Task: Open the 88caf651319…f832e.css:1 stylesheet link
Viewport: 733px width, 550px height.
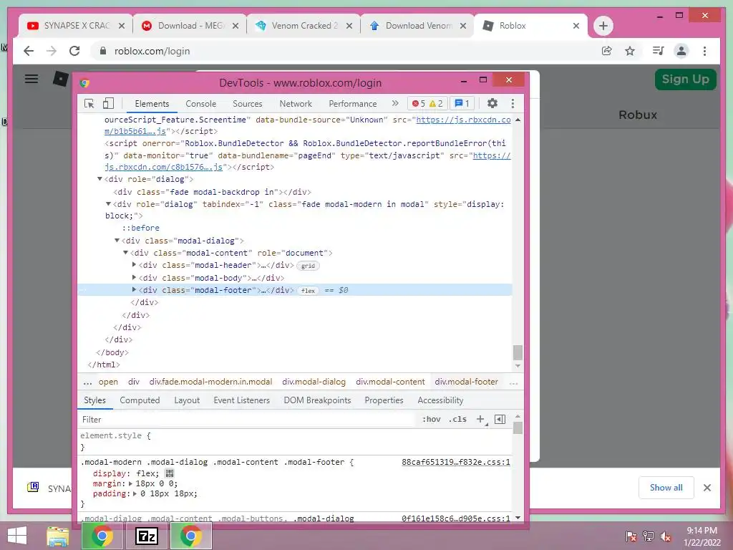Action: pyautogui.click(x=456, y=462)
